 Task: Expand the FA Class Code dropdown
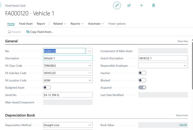pos(90,66)
